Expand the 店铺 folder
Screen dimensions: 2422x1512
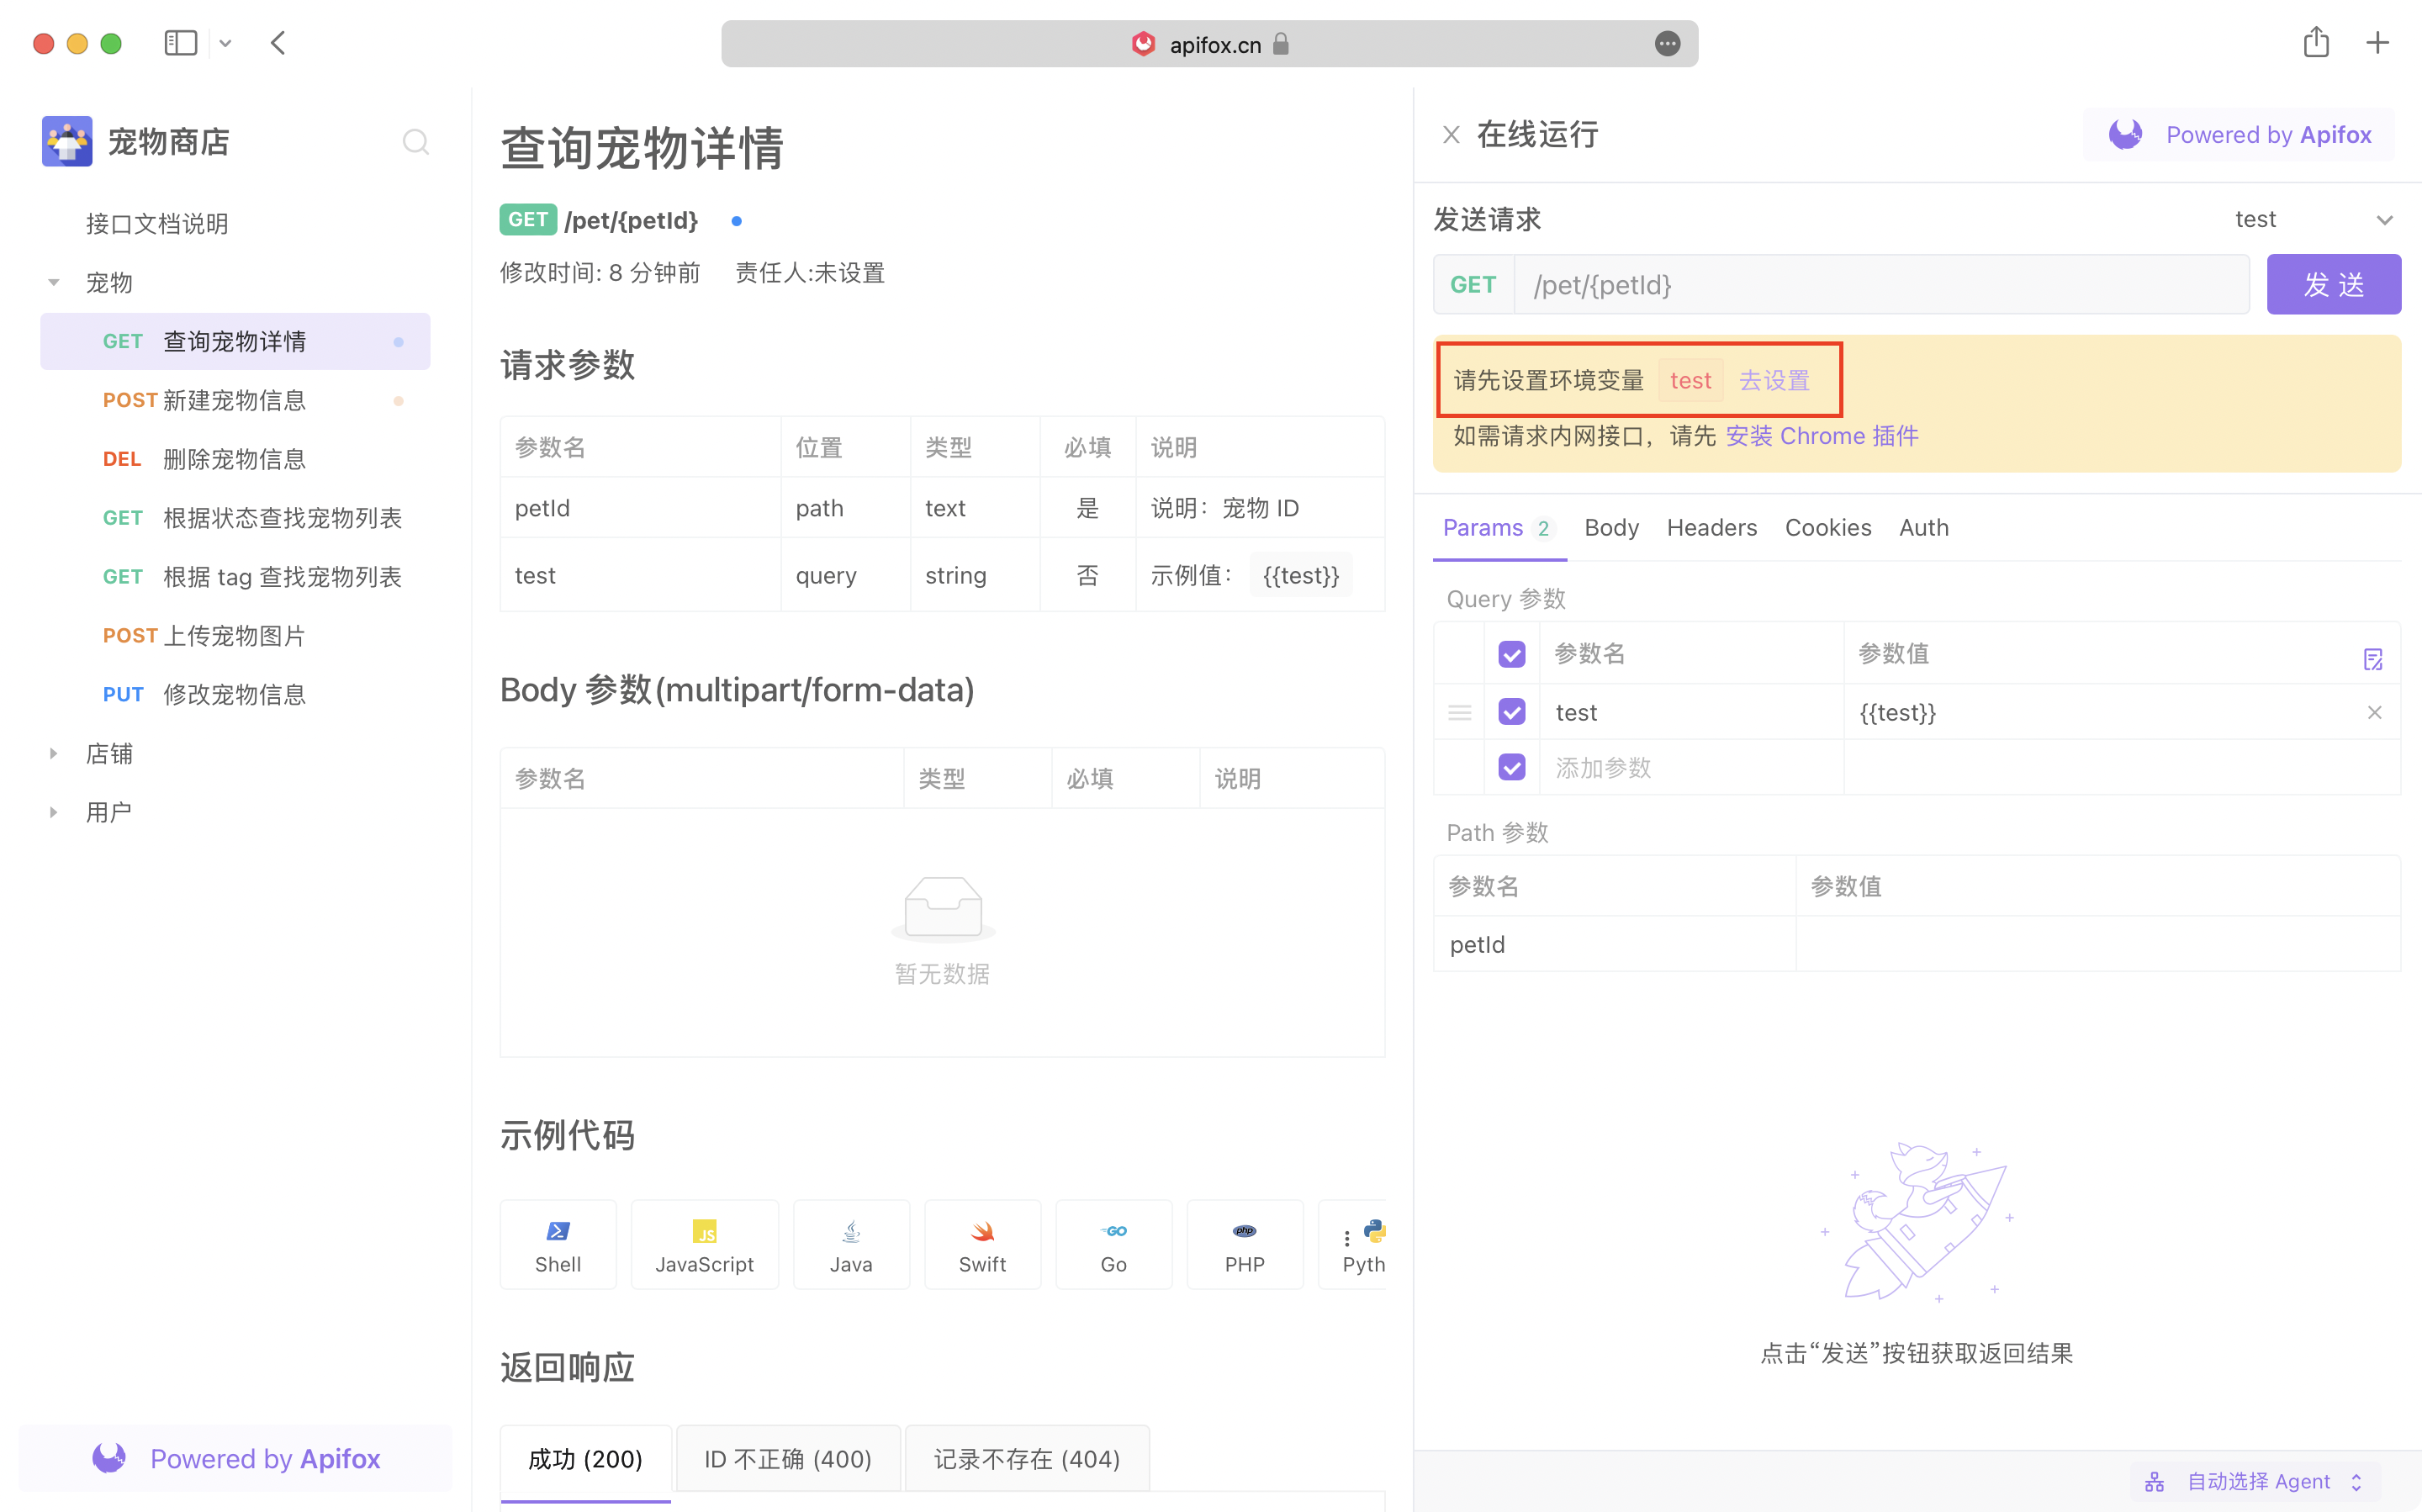[54, 754]
